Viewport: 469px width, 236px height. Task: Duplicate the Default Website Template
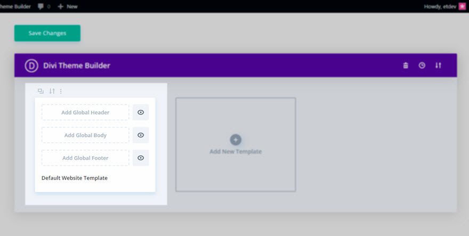41,91
